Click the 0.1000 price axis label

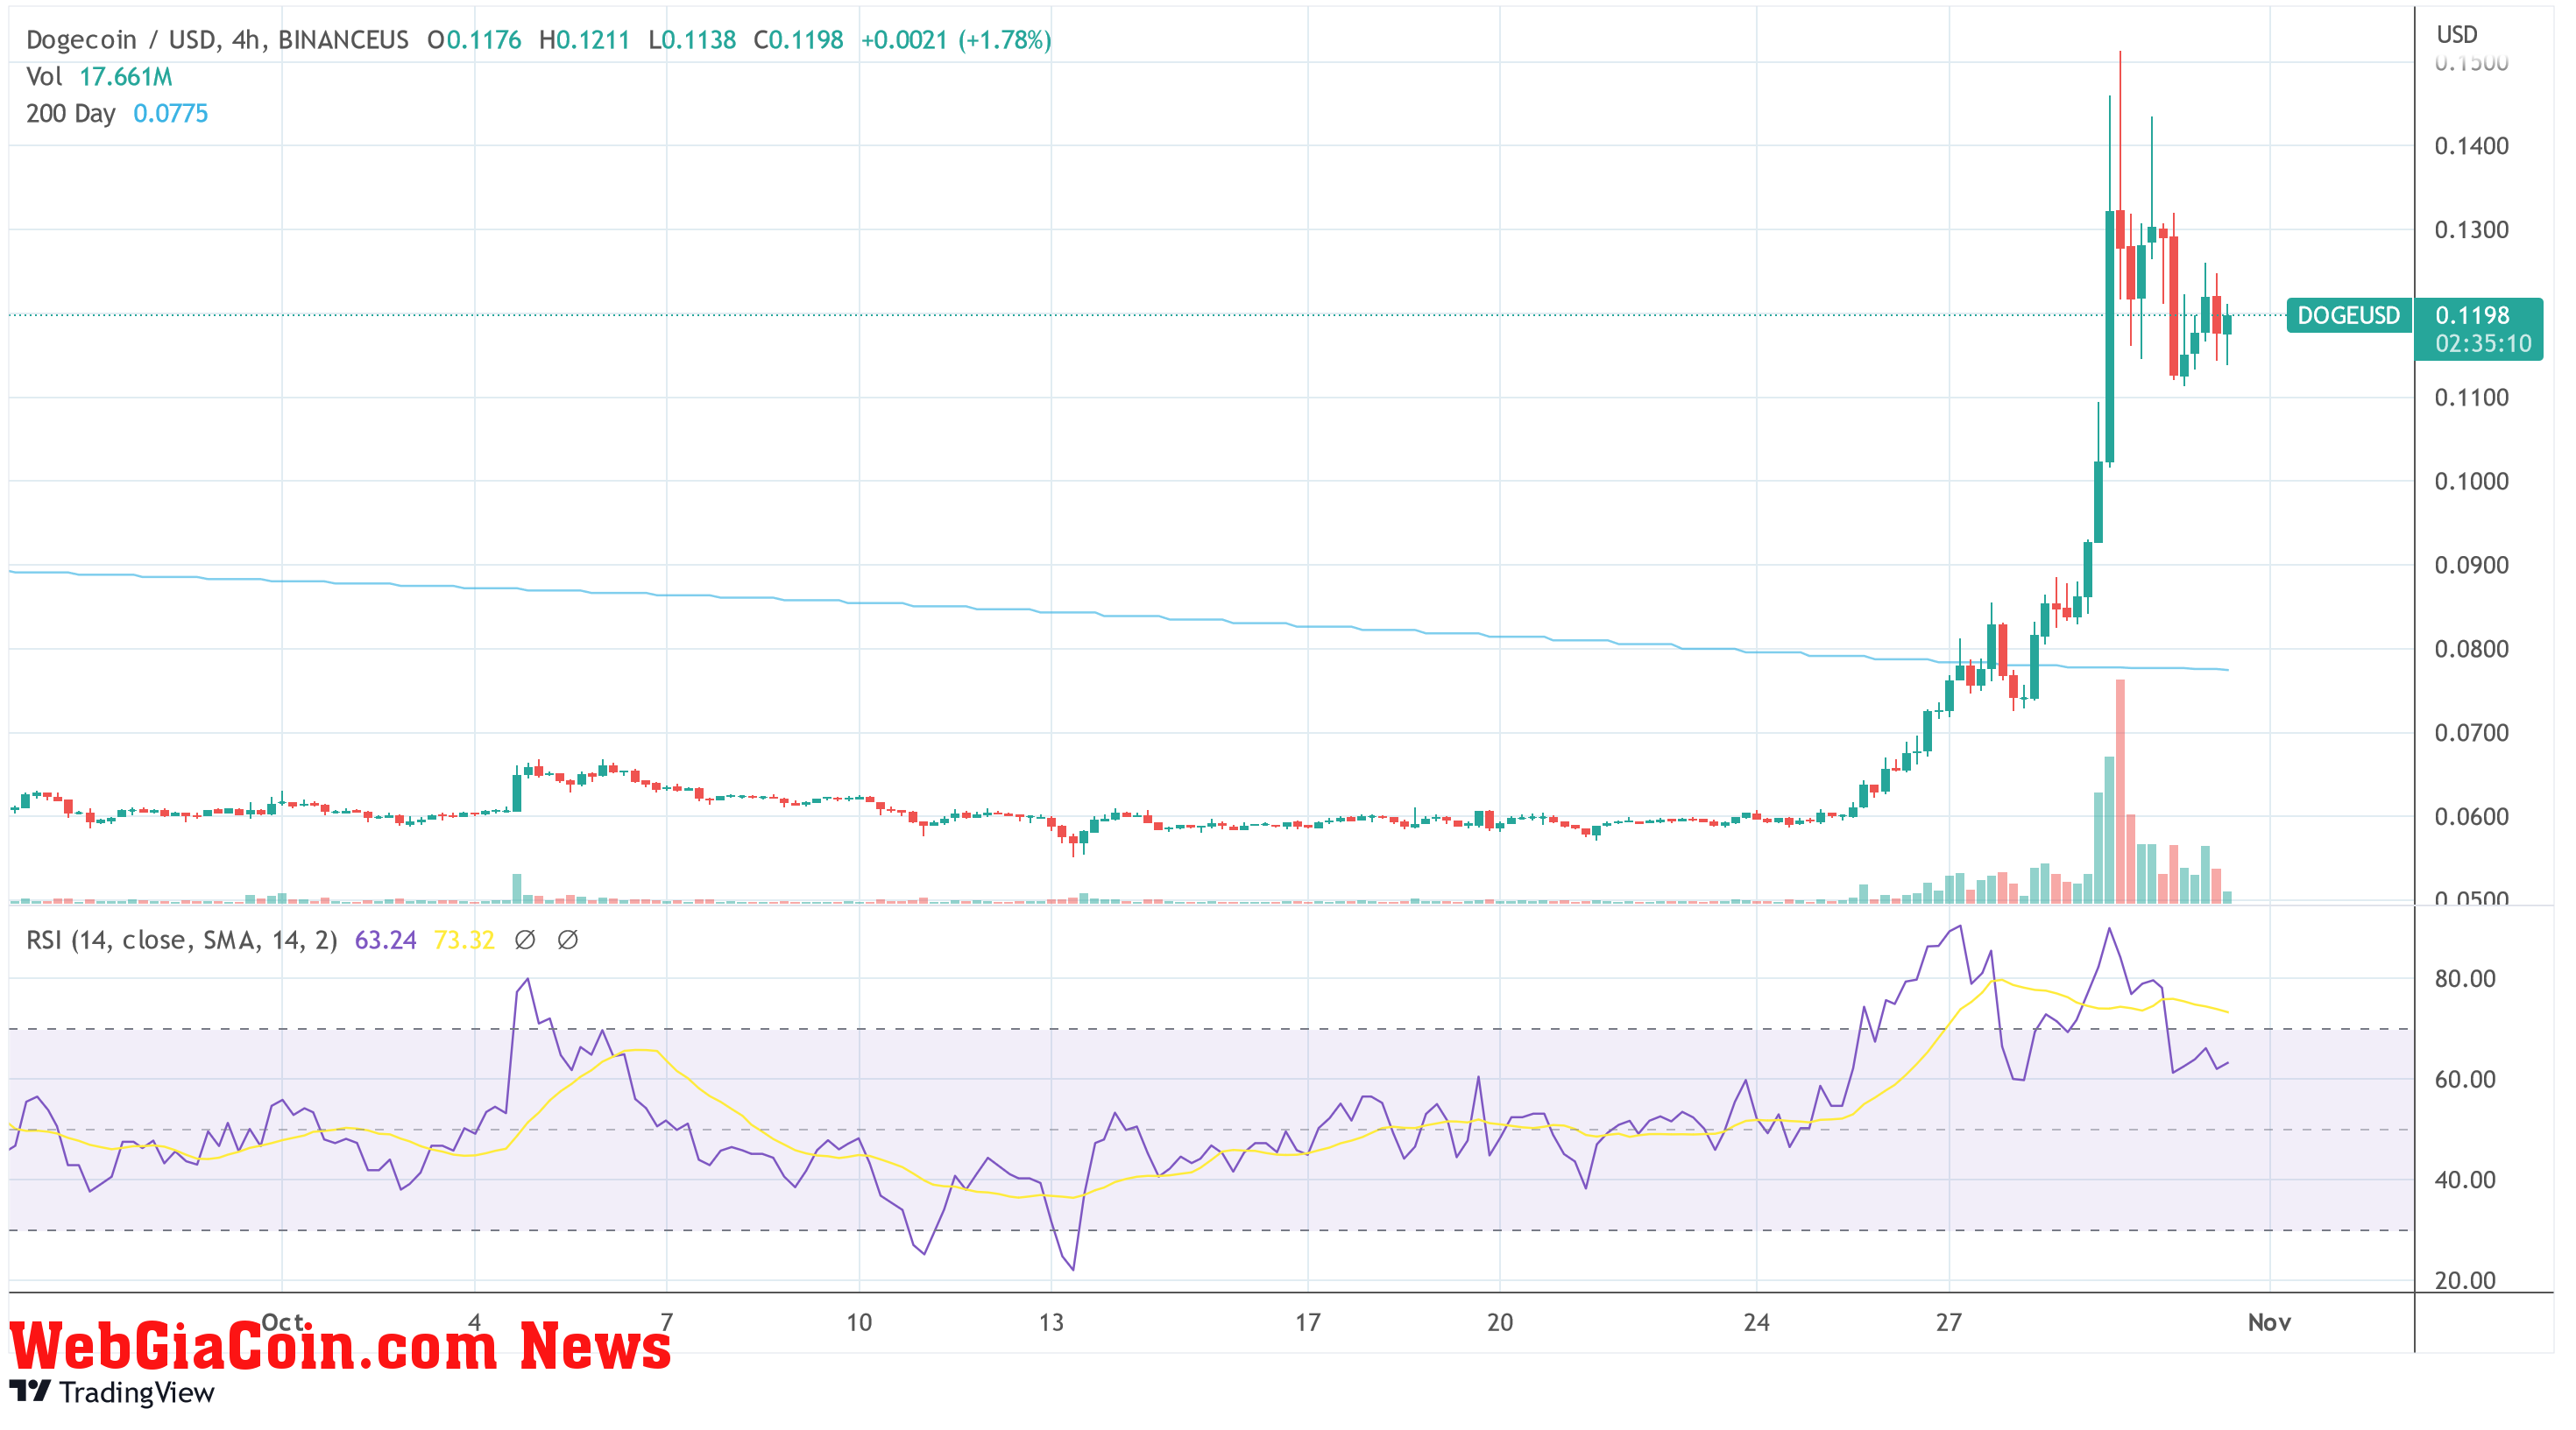(2471, 482)
